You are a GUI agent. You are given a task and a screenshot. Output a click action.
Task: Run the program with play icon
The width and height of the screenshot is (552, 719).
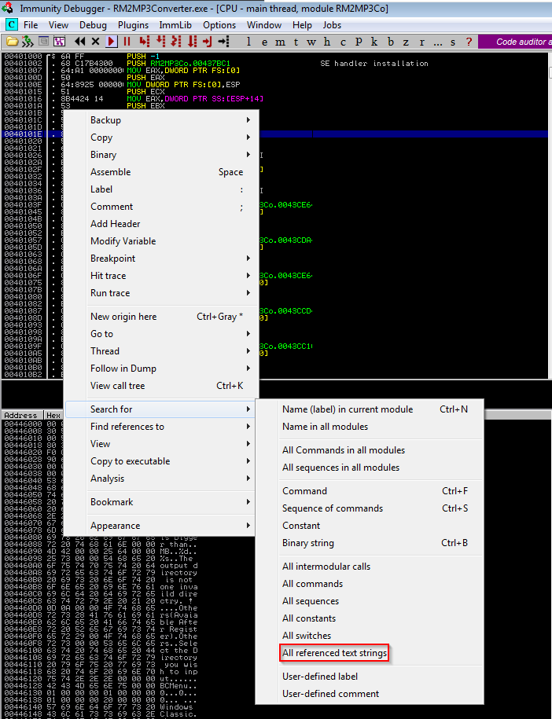(111, 42)
